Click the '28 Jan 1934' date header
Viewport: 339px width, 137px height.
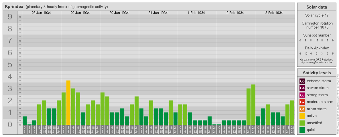pyautogui.click(x=41, y=13)
